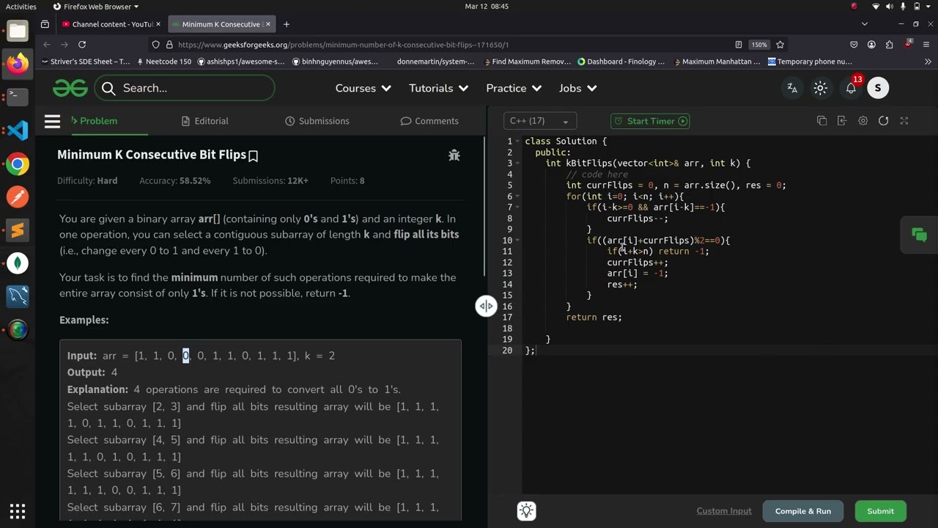Switch to the Editorial tab

coord(204,121)
